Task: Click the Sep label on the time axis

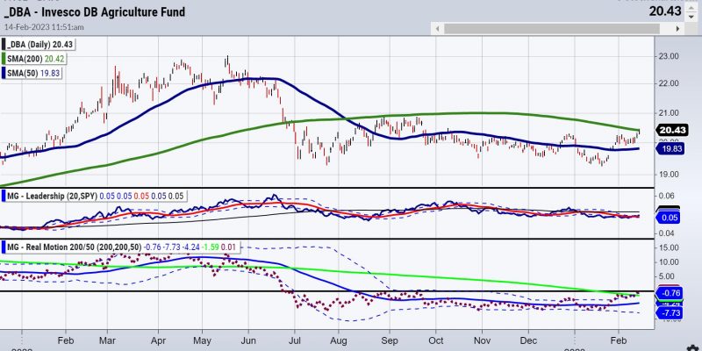Action: click(x=389, y=340)
